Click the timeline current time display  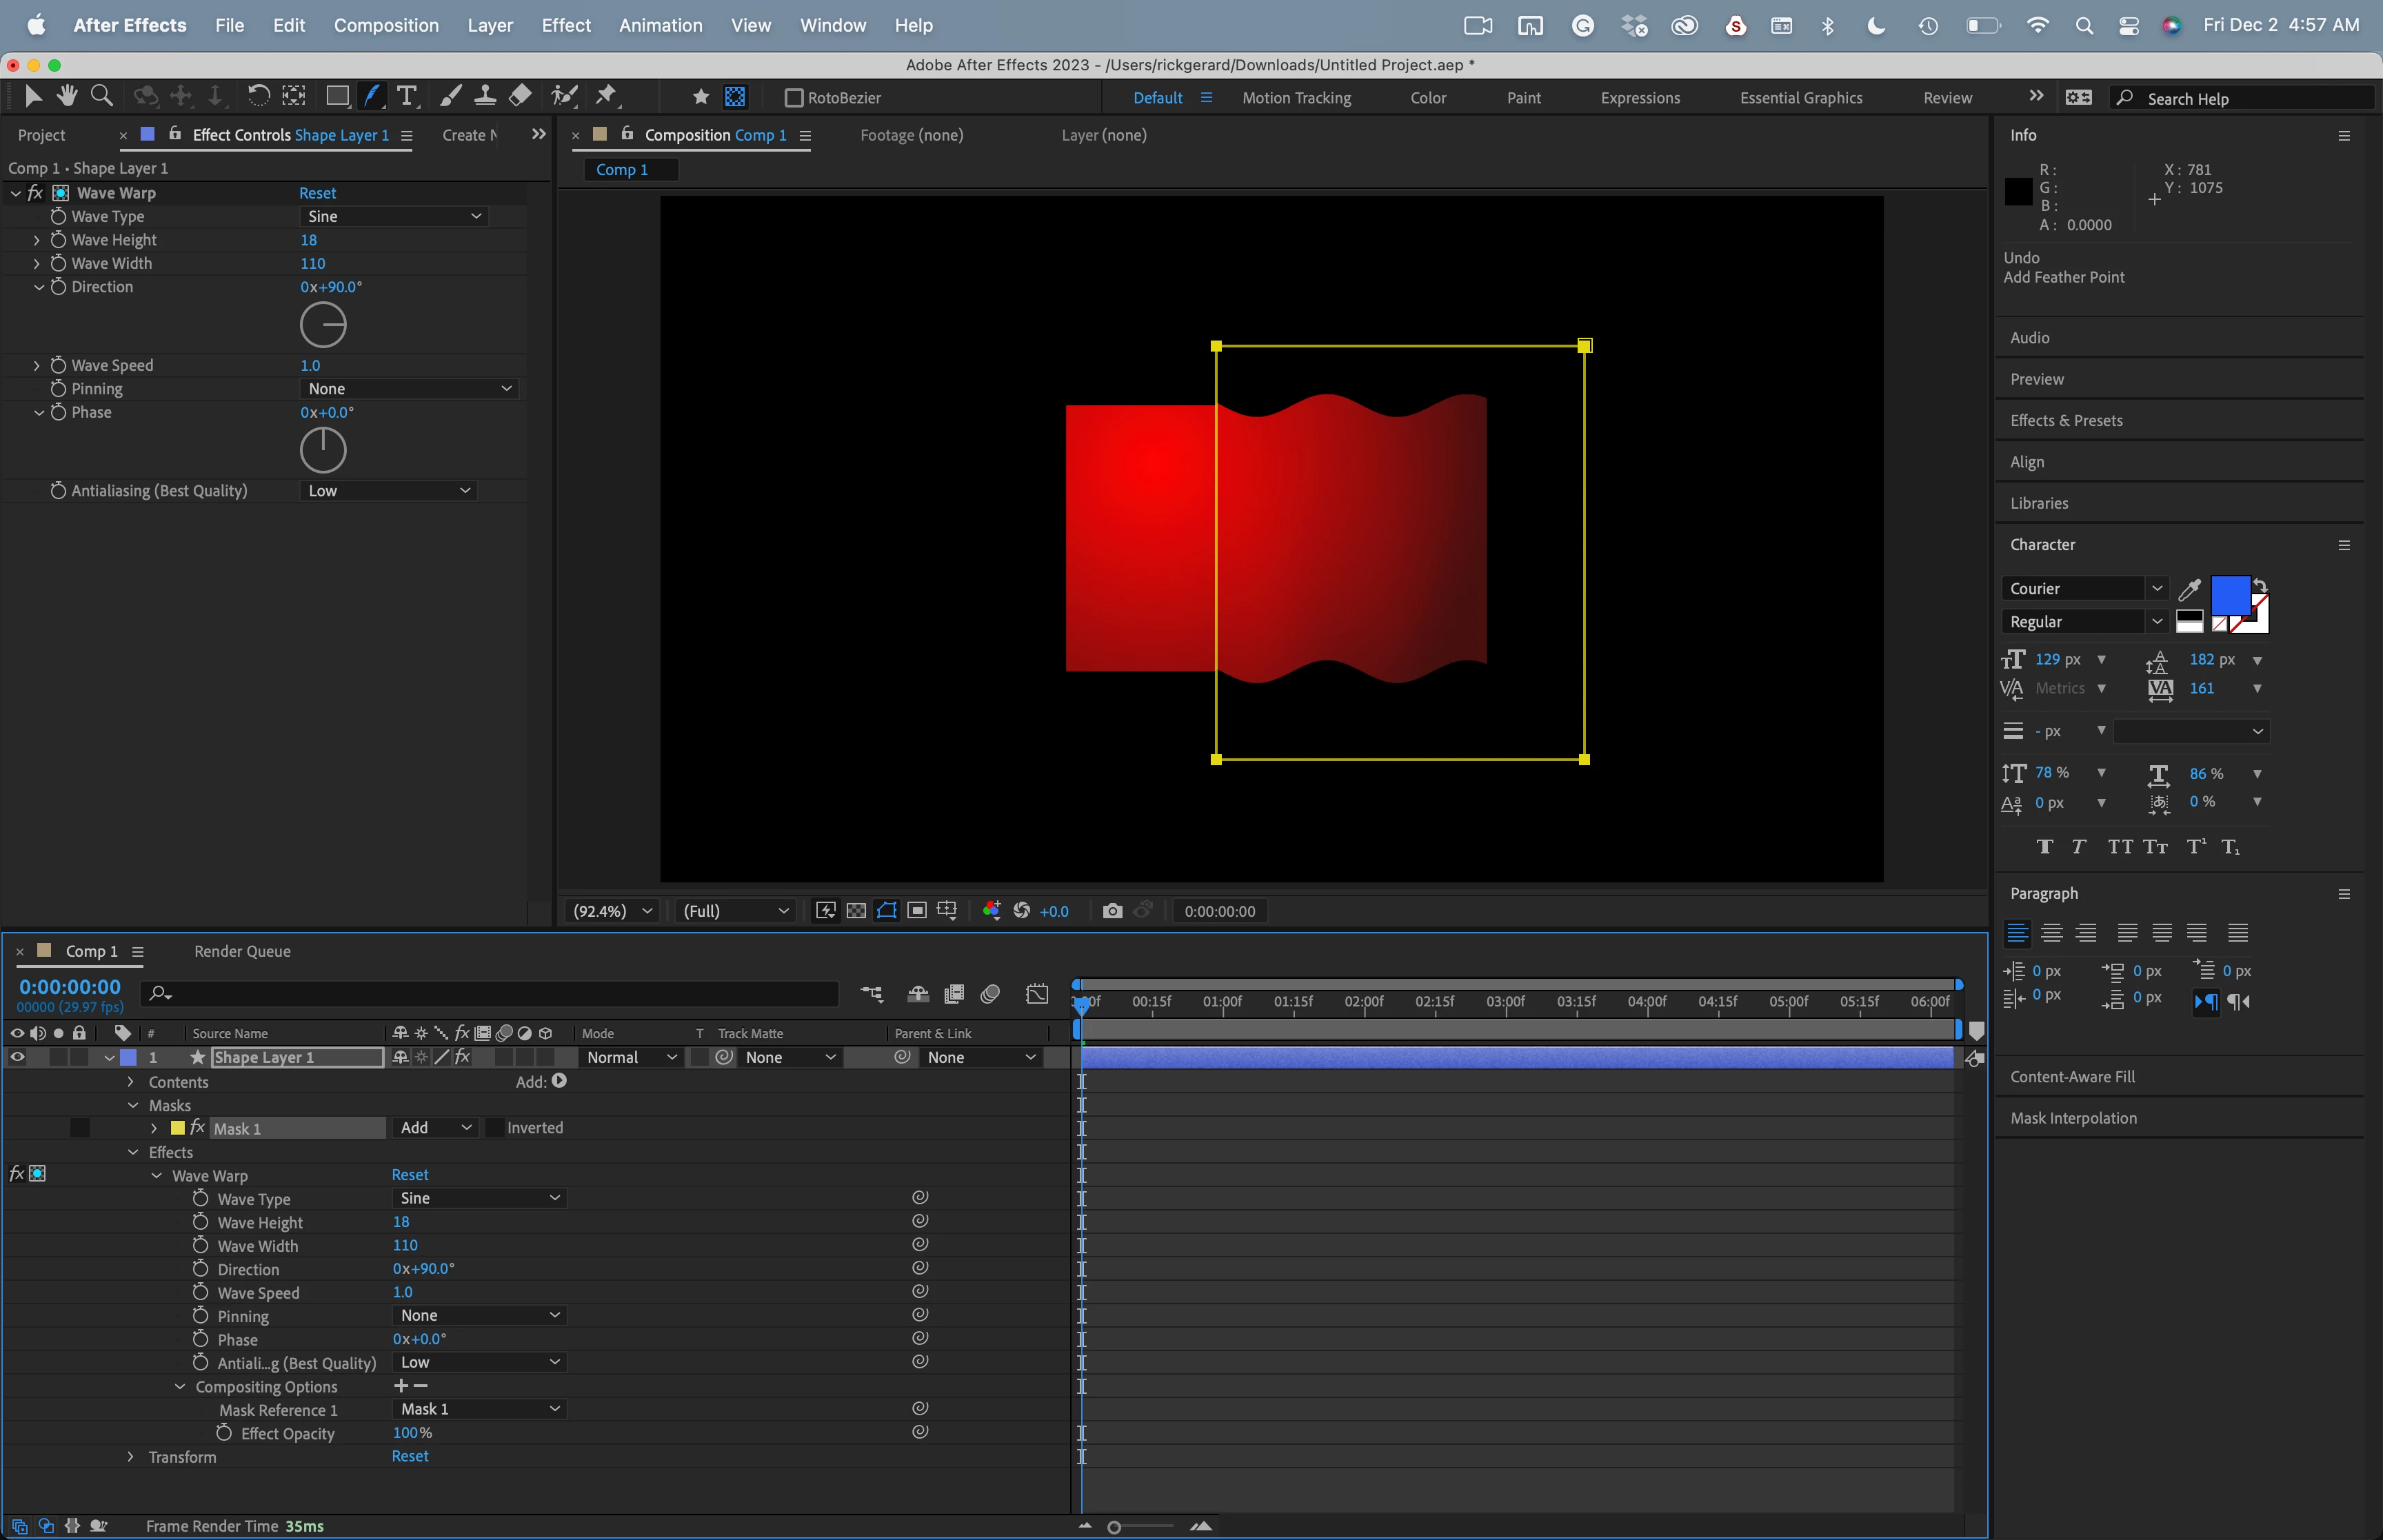(x=70, y=987)
